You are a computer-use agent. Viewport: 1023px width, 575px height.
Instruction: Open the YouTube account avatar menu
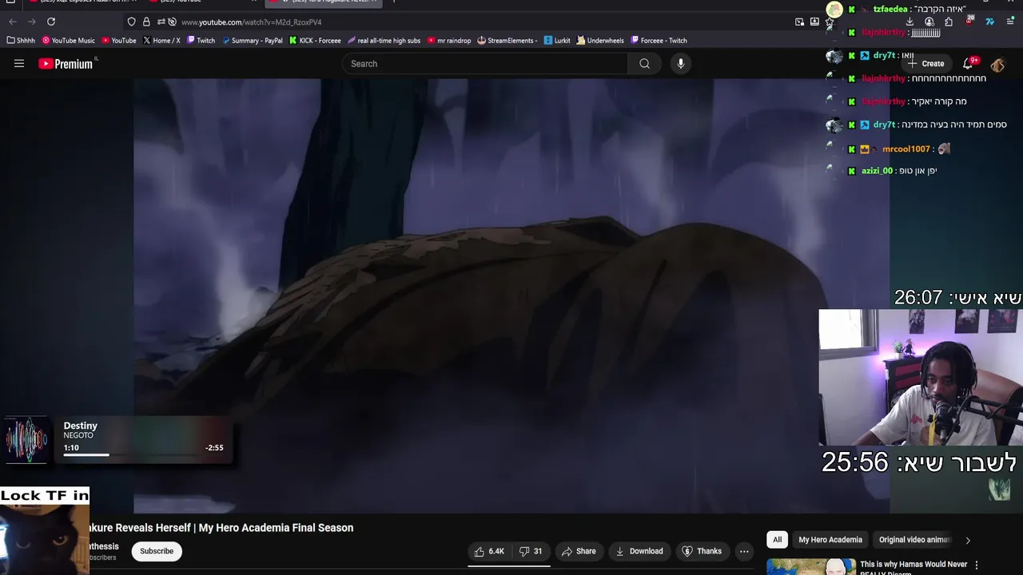[997, 64]
